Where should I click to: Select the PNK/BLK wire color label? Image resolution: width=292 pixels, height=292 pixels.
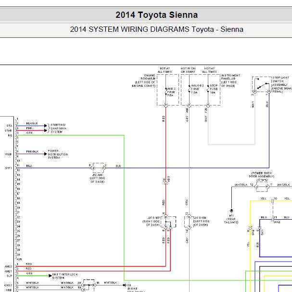click(32, 151)
